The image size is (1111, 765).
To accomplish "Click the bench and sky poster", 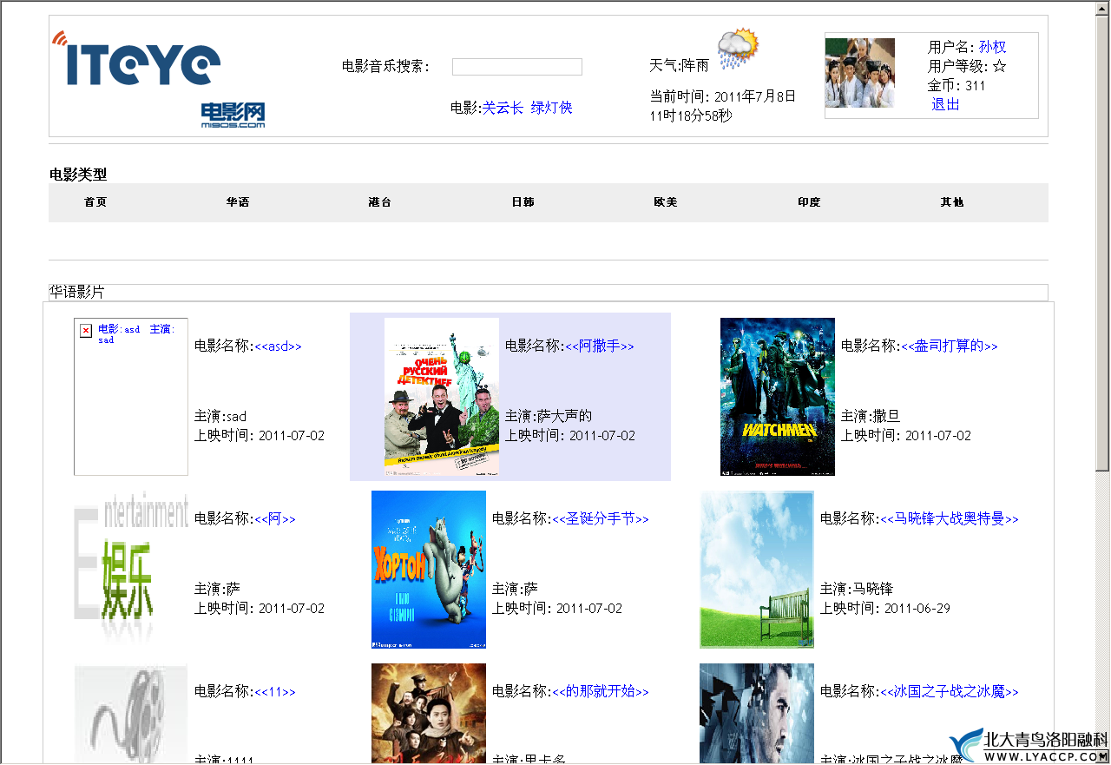I will 757,570.
